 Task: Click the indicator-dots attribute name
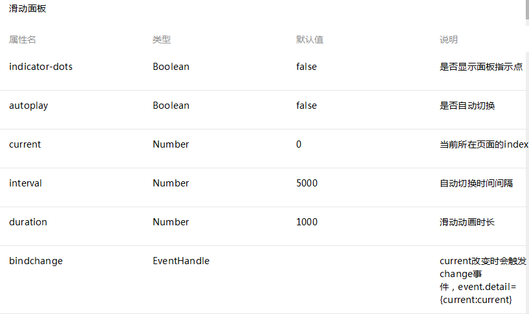coord(41,67)
